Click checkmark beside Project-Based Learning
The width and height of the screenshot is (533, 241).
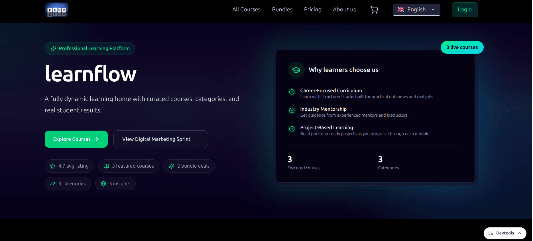[x=292, y=129]
